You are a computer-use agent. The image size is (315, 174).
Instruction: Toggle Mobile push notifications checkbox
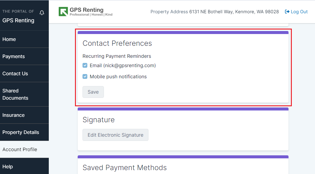[x=85, y=76]
